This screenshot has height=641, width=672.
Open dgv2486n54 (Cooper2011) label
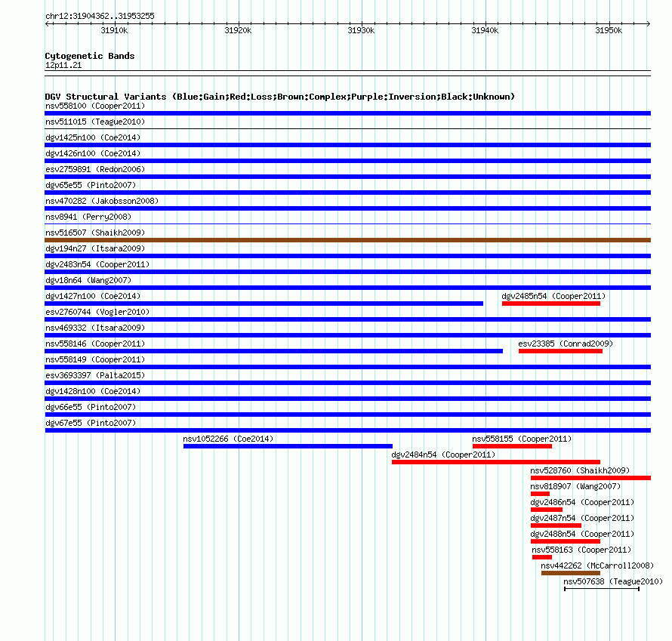[582, 502]
